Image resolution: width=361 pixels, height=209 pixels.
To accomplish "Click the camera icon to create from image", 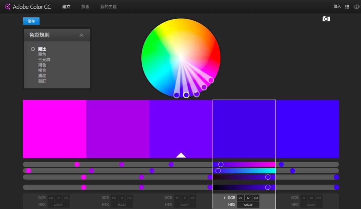I will [326, 19].
